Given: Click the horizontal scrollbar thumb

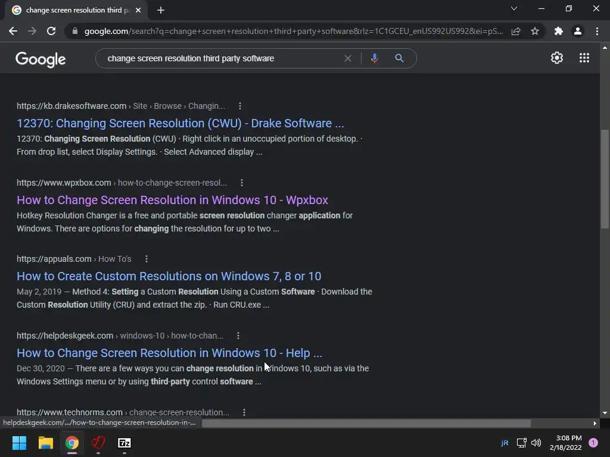Looking at the screenshot, I should (366, 423).
